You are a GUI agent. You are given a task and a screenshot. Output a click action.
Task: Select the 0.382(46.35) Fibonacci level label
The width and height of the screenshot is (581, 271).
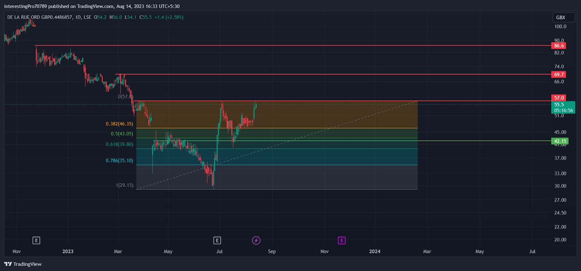119,124
